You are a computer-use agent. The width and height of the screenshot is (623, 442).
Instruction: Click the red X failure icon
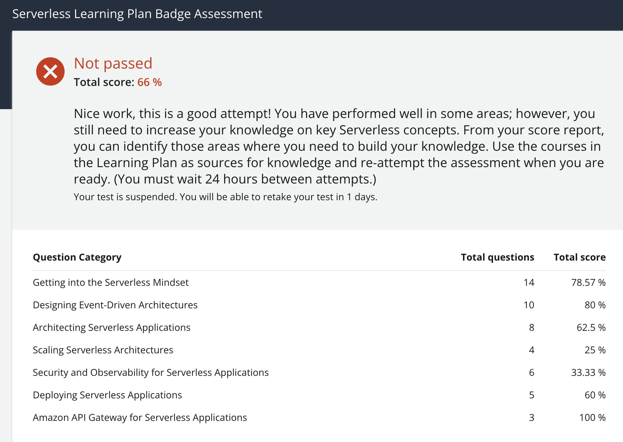pyautogui.click(x=50, y=72)
